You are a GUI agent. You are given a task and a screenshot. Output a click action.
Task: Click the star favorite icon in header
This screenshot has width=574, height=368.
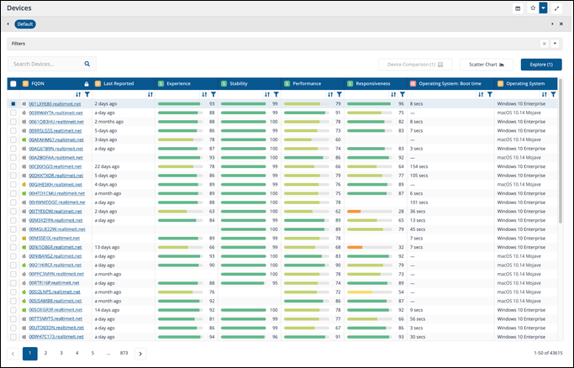click(x=532, y=8)
